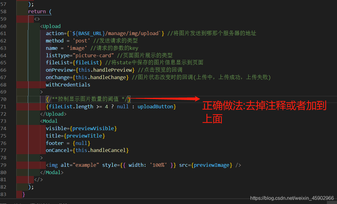Click the 'post' string value

coord(82,41)
